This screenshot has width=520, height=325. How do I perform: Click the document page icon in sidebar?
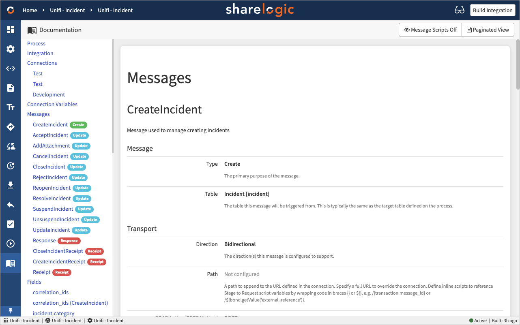[x=11, y=88]
